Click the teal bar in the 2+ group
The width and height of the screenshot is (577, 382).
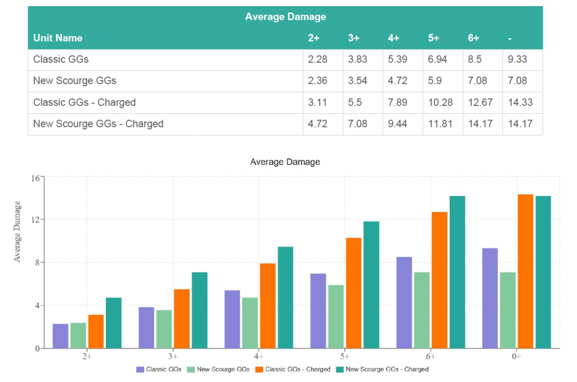coord(113,323)
